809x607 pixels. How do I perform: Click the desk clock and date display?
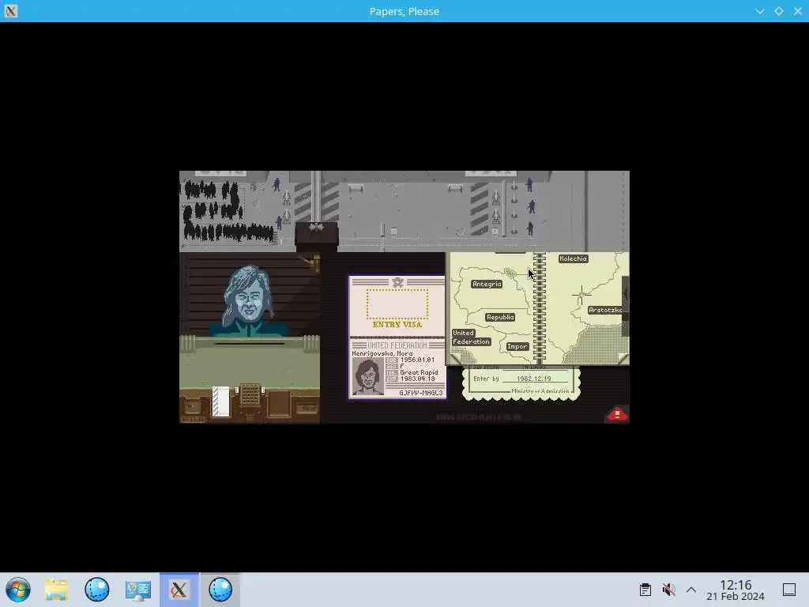click(194, 419)
